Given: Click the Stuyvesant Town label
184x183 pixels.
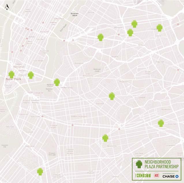Looking at the screenshot, I should 44,52.
